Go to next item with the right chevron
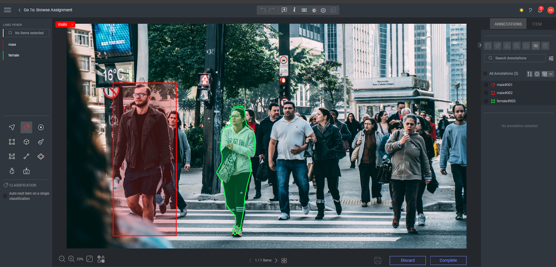 276,260
